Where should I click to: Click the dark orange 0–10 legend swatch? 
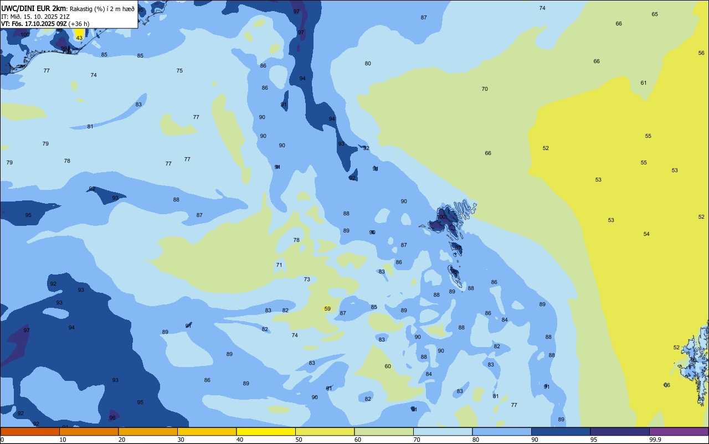(x=30, y=431)
